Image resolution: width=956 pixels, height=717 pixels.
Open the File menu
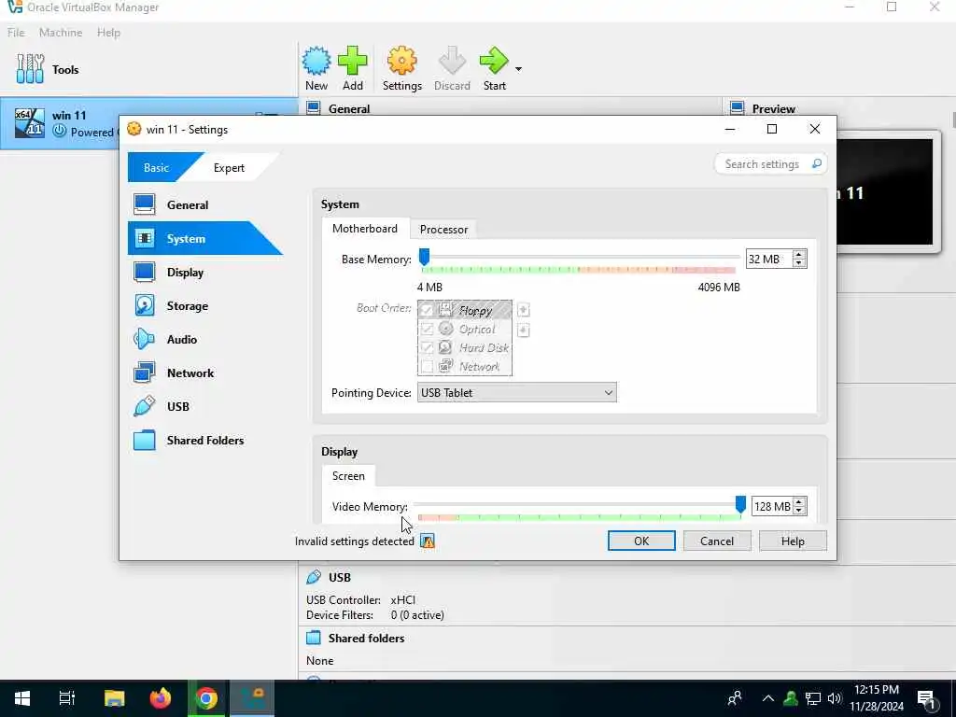[x=16, y=33]
